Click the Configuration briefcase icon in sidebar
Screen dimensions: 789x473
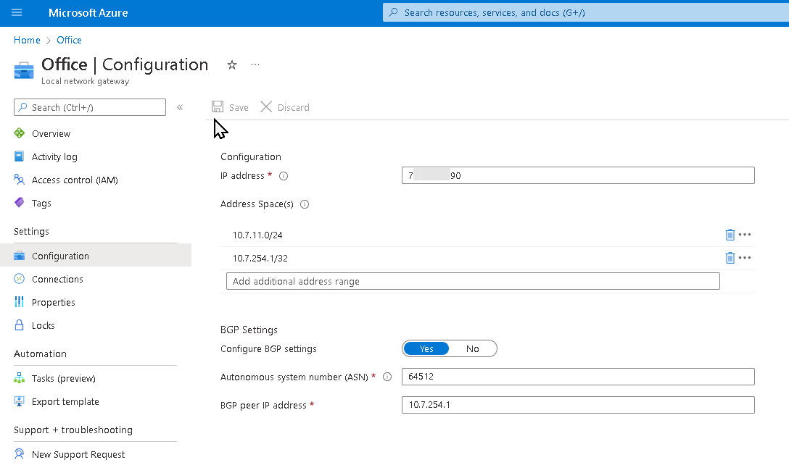[x=19, y=256]
